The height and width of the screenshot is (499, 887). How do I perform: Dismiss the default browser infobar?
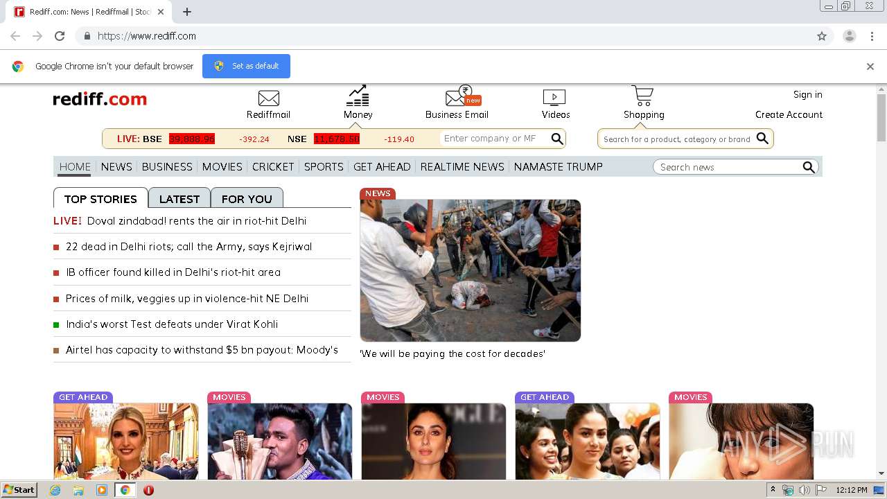(x=870, y=67)
